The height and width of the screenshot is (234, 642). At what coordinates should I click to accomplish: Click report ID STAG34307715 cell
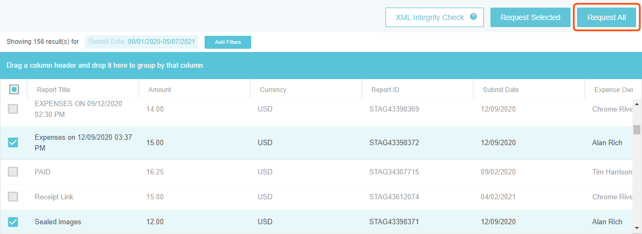pyautogui.click(x=394, y=172)
